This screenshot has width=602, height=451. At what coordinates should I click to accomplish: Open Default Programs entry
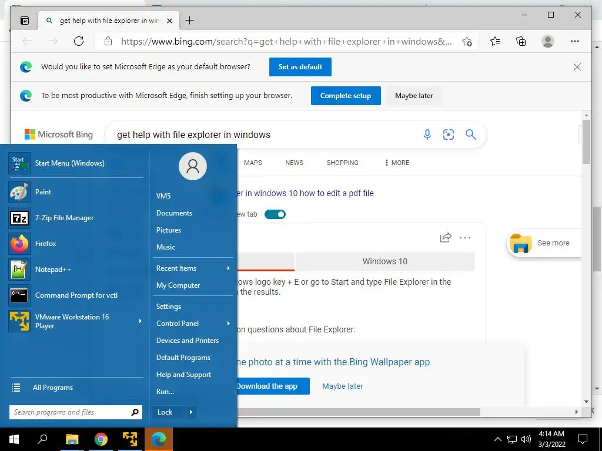tap(183, 358)
